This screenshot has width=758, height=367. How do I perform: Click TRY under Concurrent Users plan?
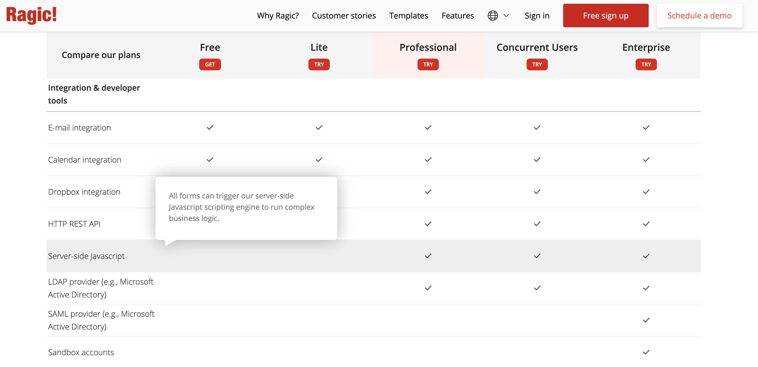pos(537,64)
